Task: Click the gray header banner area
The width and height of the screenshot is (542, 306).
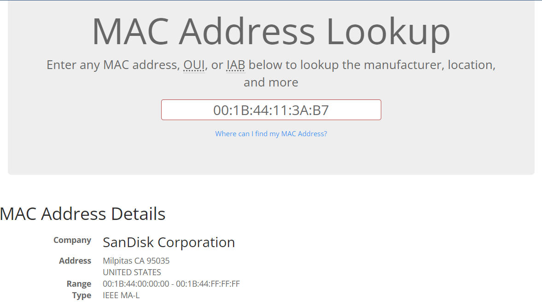Action: pos(69,156)
